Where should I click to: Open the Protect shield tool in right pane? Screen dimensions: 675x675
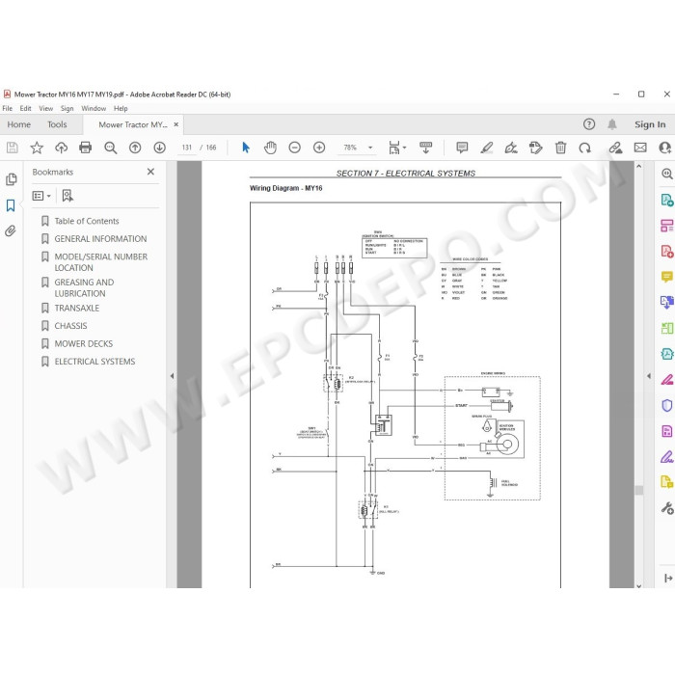coord(667,405)
